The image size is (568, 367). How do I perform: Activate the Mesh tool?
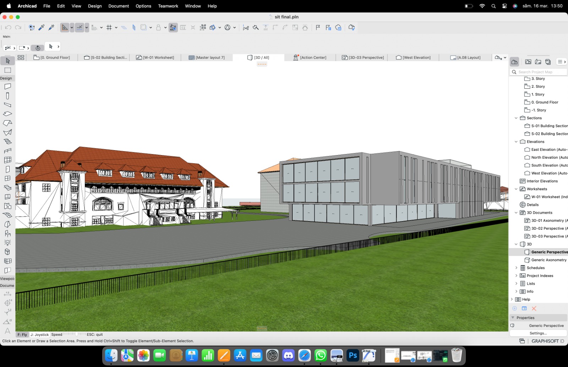7,215
